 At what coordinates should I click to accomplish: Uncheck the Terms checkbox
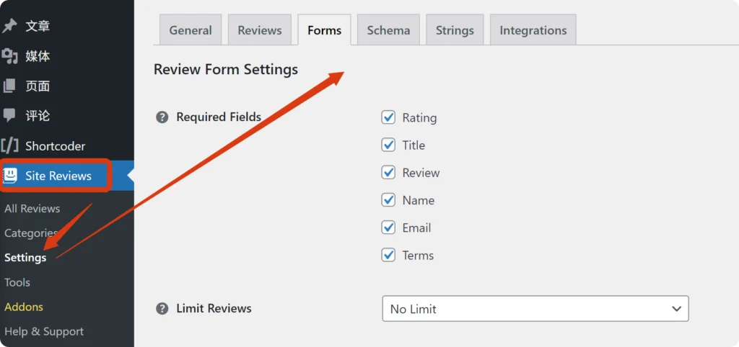click(389, 255)
